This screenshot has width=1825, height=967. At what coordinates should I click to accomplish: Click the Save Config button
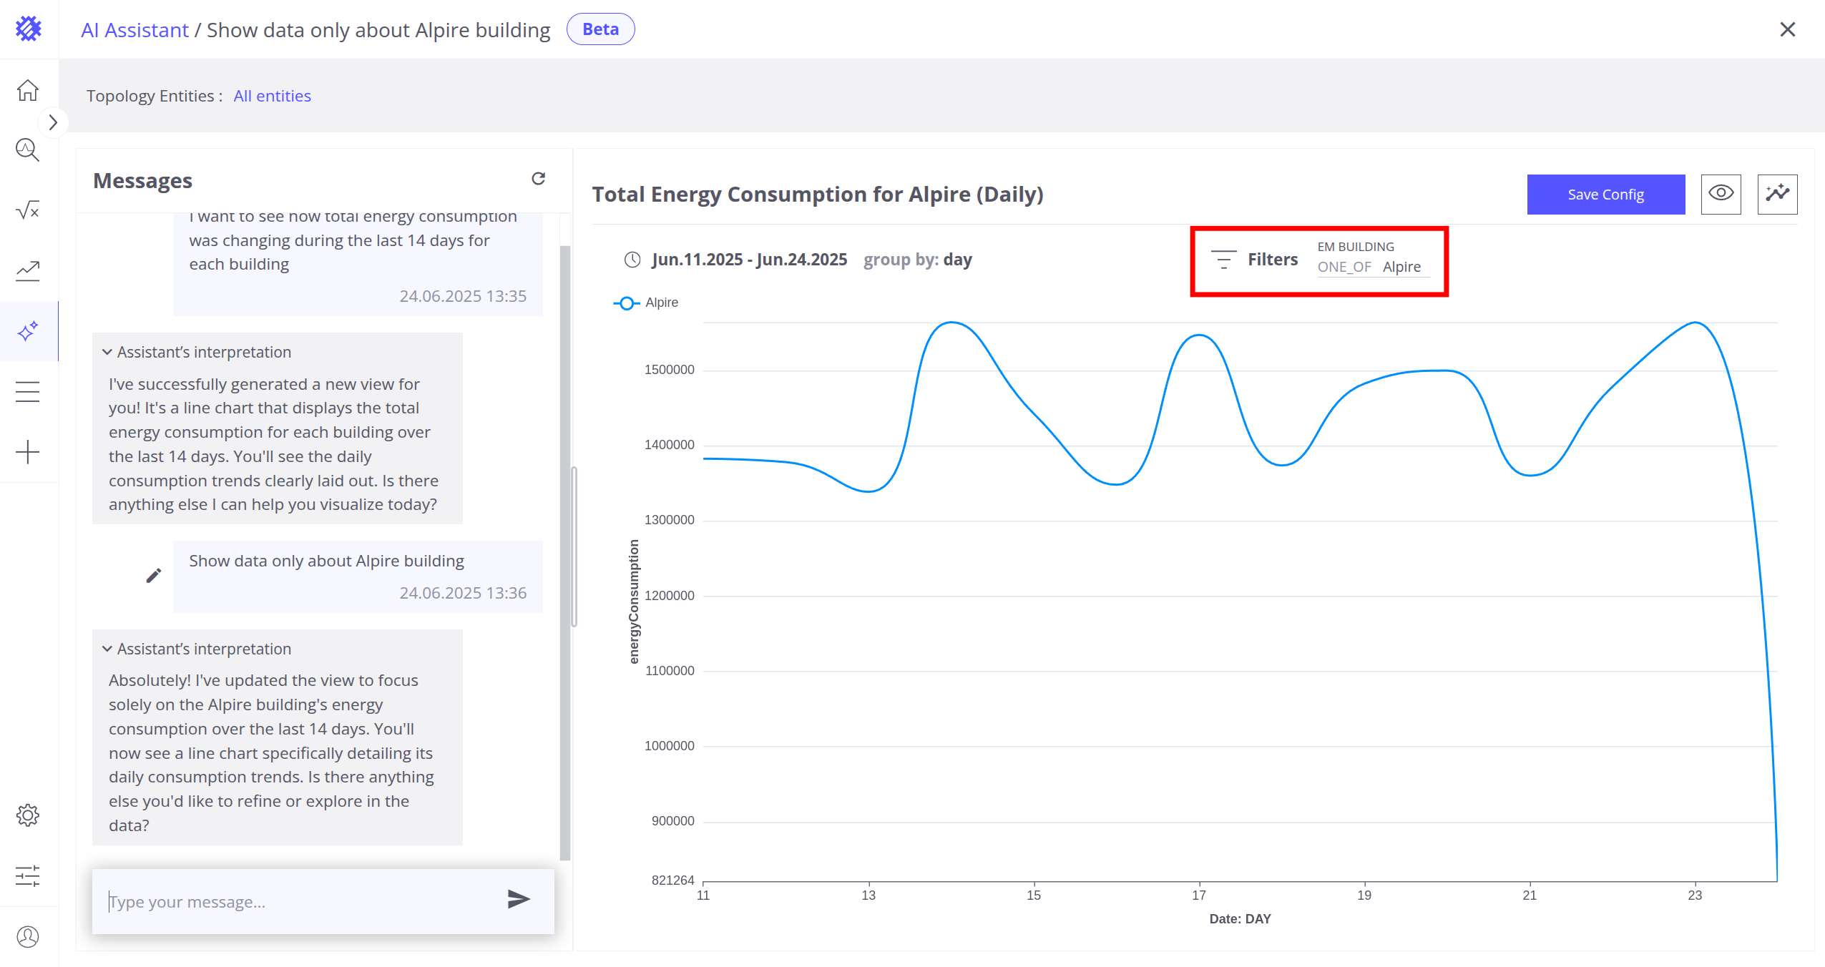point(1605,195)
